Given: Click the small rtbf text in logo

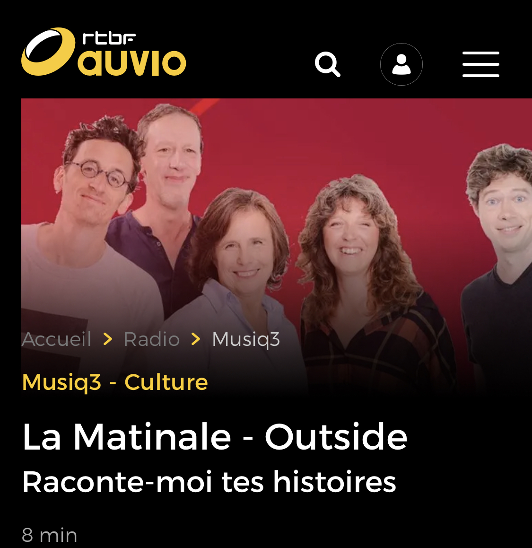Looking at the screenshot, I should [109, 38].
